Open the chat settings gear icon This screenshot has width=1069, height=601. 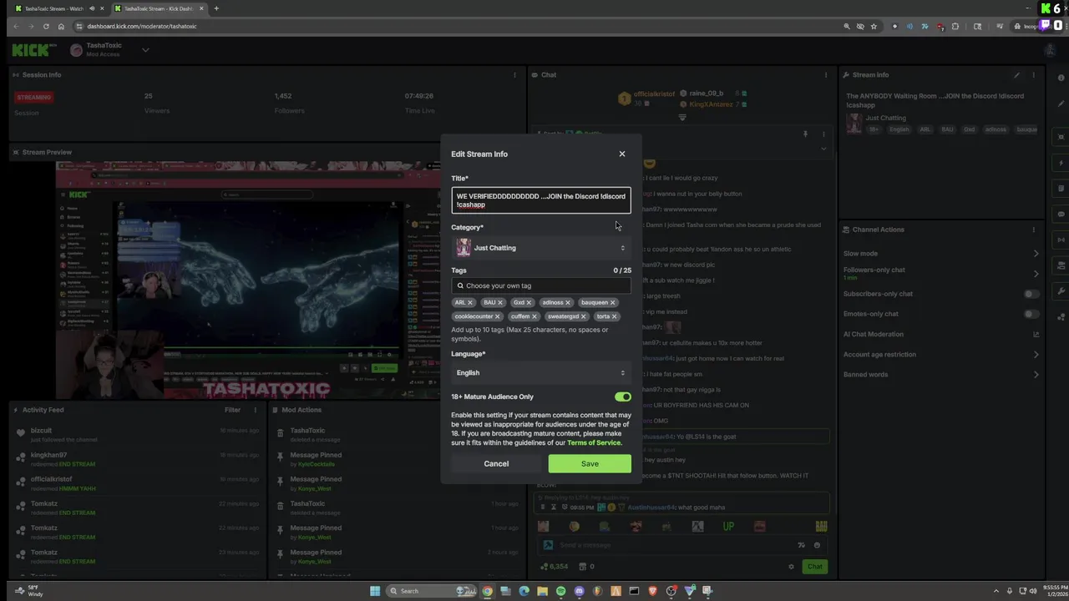tap(791, 567)
